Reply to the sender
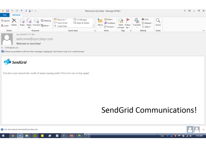The height and width of the screenshot is (147, 206). (22, 22)
